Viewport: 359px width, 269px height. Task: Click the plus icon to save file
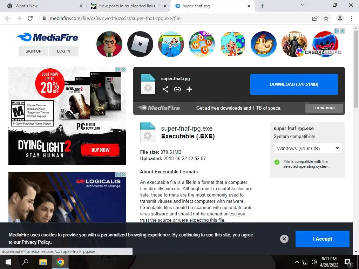[189, 89]
